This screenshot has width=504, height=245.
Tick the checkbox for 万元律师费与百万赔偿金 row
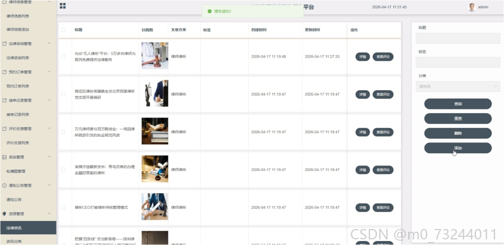63,132
